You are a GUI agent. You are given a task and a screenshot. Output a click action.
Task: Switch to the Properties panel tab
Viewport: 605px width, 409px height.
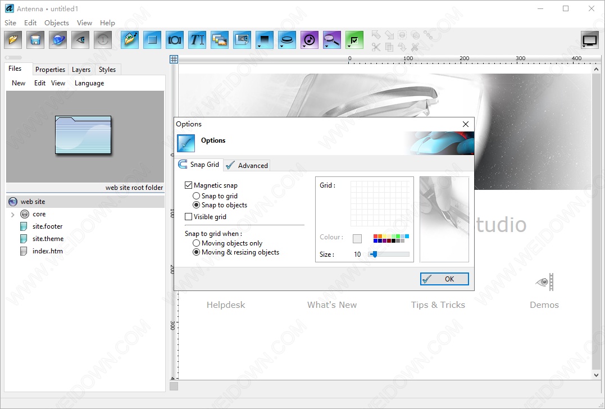tap(50, 70)
